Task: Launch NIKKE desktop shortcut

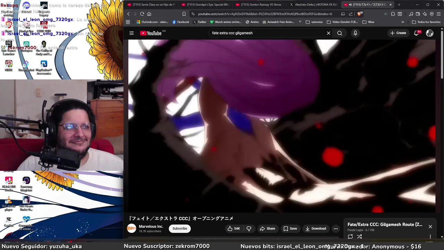Action: click(9, 65)
